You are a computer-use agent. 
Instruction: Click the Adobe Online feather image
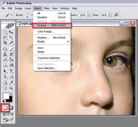pos(8,26)
